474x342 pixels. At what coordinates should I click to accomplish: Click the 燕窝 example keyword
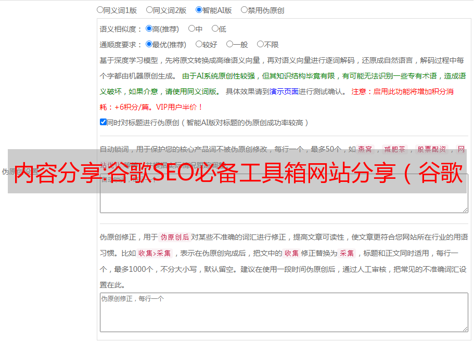(365, 149)
